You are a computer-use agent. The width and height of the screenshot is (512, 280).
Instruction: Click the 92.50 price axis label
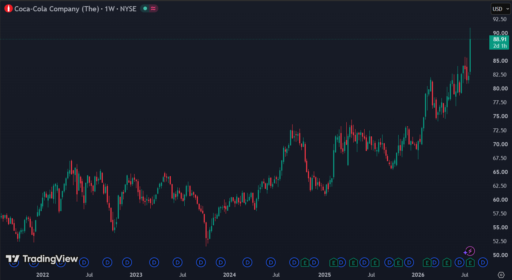pyautogui.click(x=500, y=19)
